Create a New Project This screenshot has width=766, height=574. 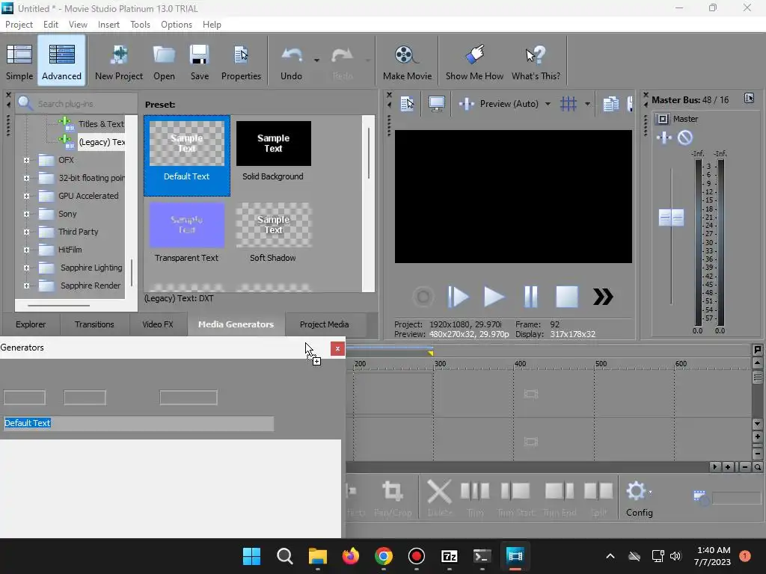[x=119, y=61]
